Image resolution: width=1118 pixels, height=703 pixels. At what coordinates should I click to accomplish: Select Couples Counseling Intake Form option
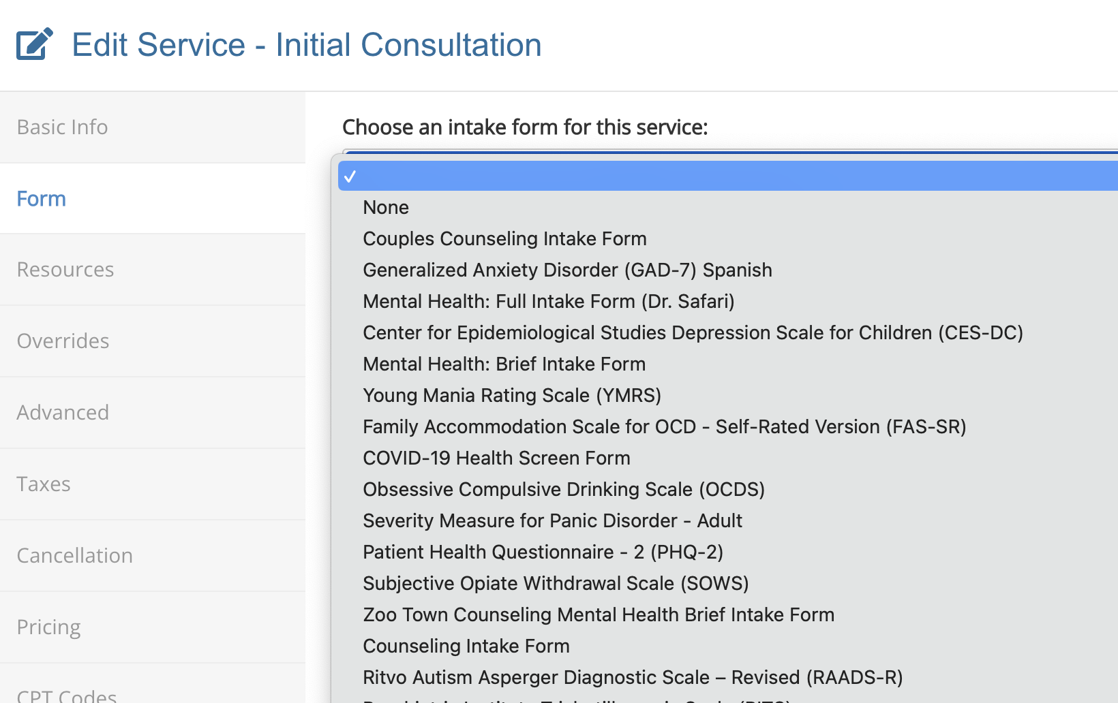click(504, 239)
